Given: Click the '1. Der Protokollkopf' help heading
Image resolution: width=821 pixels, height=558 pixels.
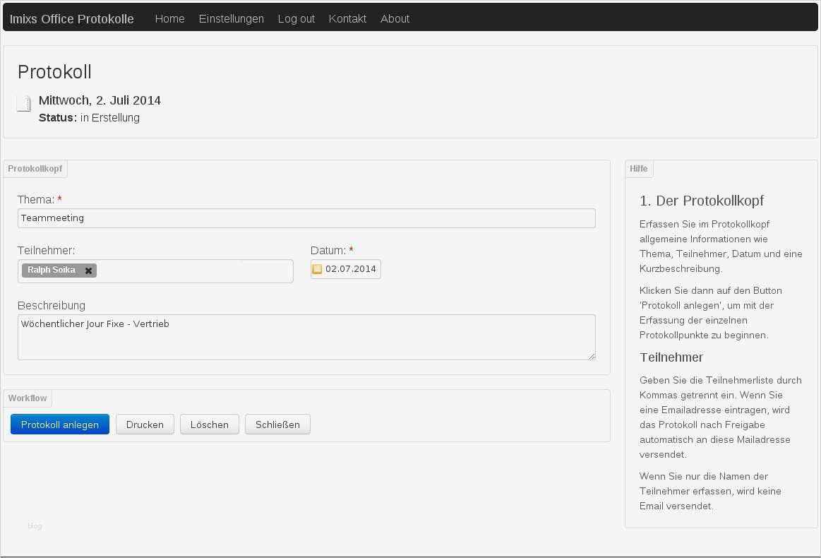Looking at the screenshot, I should [702, 201].
